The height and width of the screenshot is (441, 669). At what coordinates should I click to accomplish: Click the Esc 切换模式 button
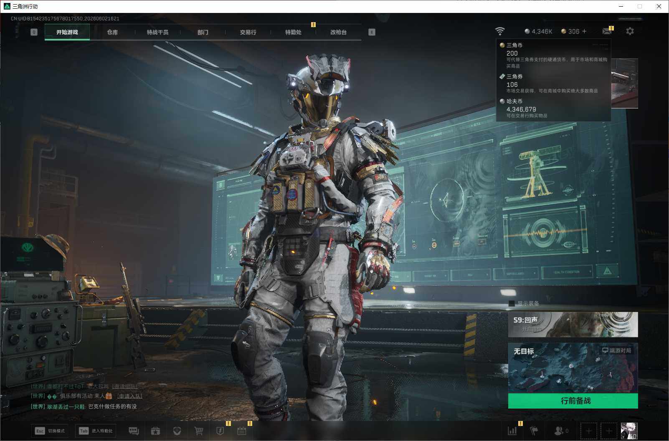coord(50,431)
